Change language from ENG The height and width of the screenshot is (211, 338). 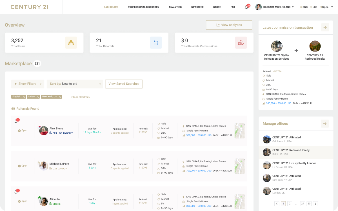coord(304,7)
